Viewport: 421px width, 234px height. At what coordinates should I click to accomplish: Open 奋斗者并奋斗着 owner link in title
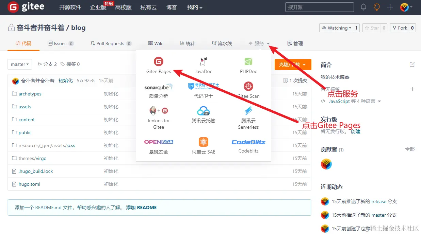41,28
